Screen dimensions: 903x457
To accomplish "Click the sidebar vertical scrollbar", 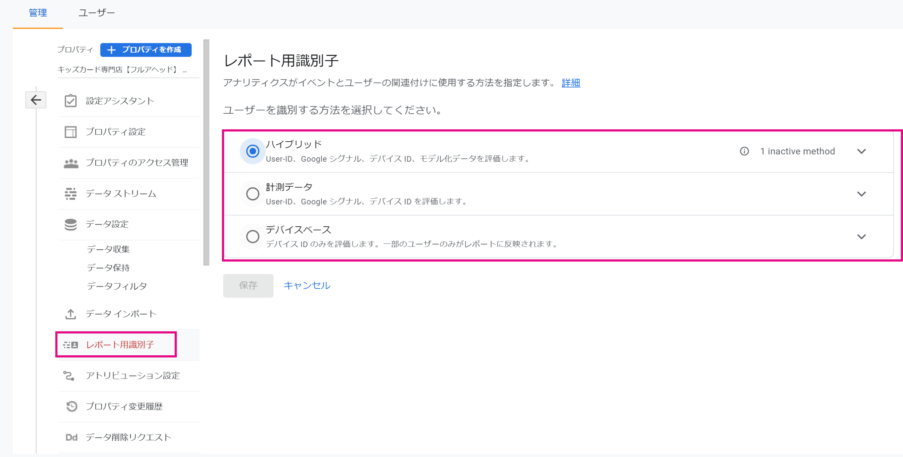I will (x=206, y=153).
